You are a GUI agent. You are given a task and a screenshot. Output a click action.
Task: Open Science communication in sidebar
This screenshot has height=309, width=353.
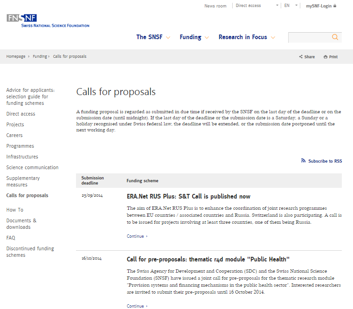click(x=32, y=167)
